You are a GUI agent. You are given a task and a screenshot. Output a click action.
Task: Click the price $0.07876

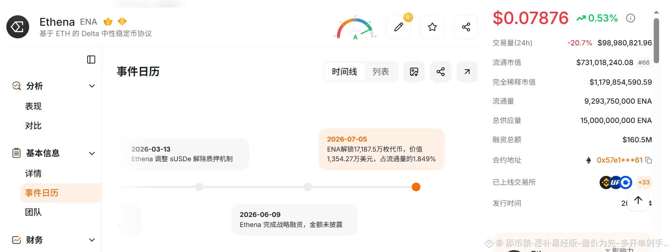(x=530, y=18)
